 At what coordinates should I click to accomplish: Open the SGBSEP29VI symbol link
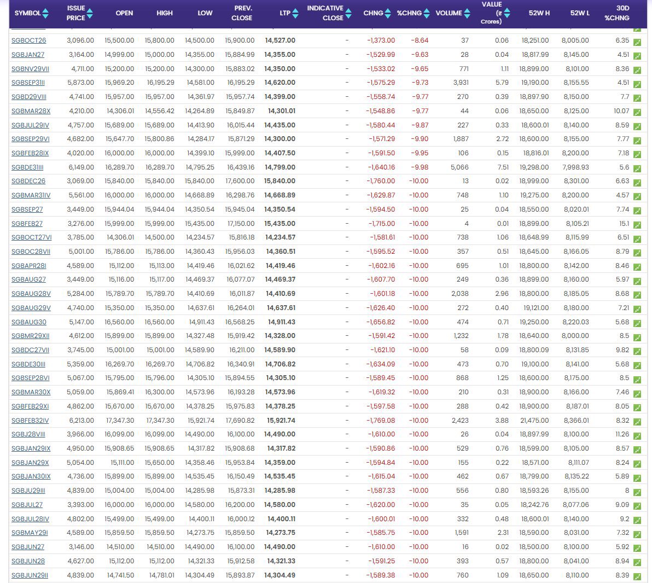(x=30, y=139)
